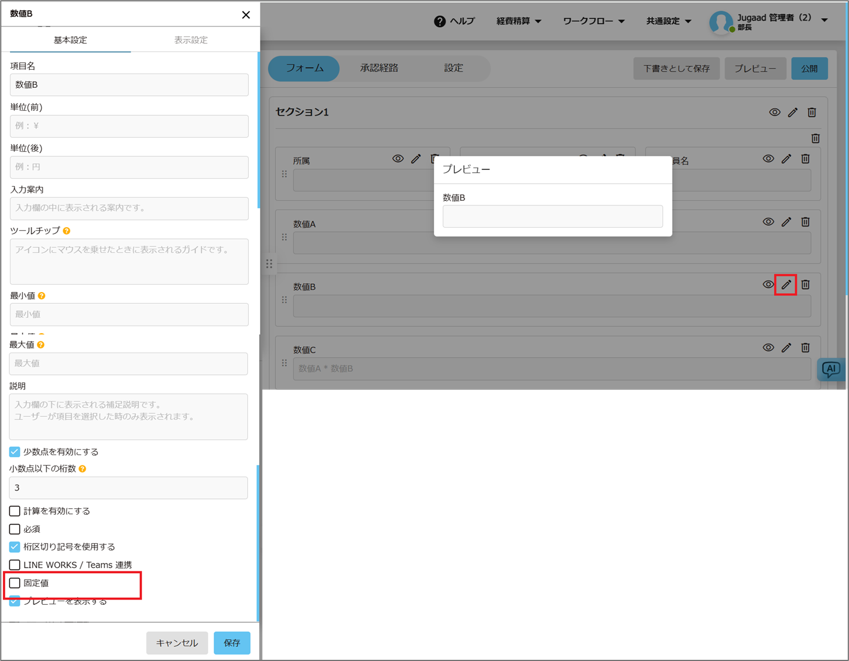Switch to the 表示設定 tab
The width and height of the screenshot is (849, 661).
[191, 40]
